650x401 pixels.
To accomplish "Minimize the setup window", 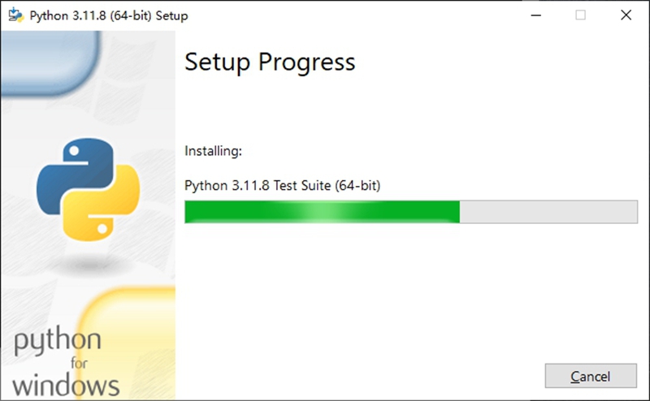I will 536,15.
